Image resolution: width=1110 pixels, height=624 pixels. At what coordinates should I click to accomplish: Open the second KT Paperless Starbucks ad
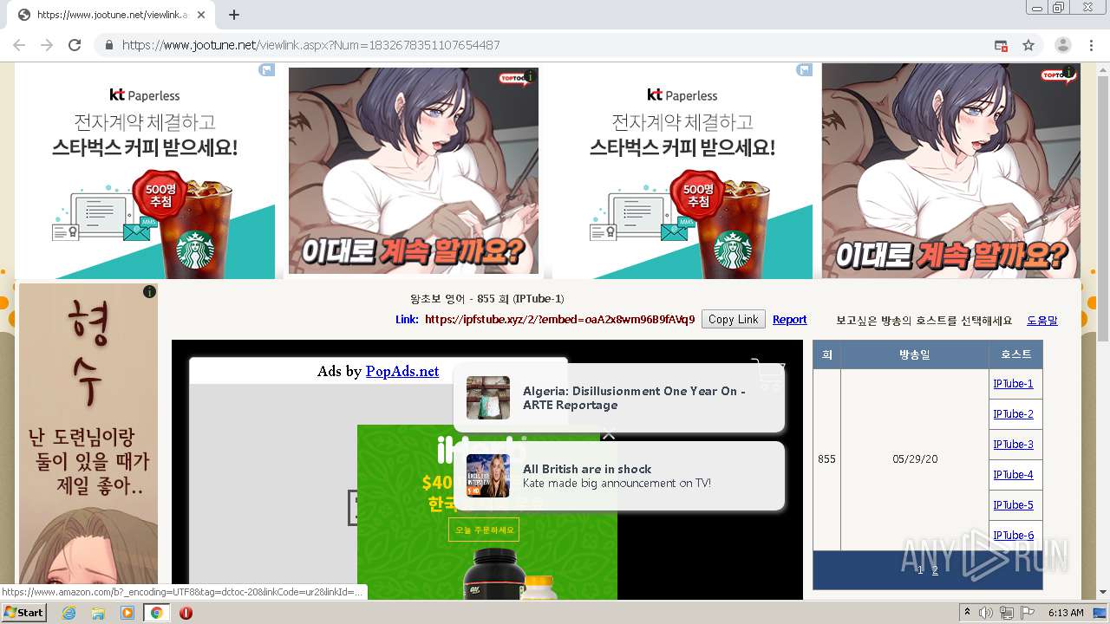(x=682, y=171)
